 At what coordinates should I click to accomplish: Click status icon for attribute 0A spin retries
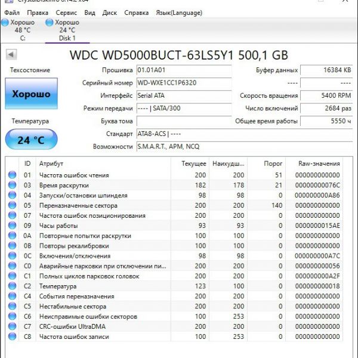[x=13, y=236]
